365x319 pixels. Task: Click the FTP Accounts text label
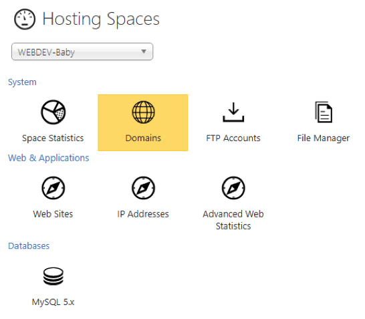click(233, 138)
